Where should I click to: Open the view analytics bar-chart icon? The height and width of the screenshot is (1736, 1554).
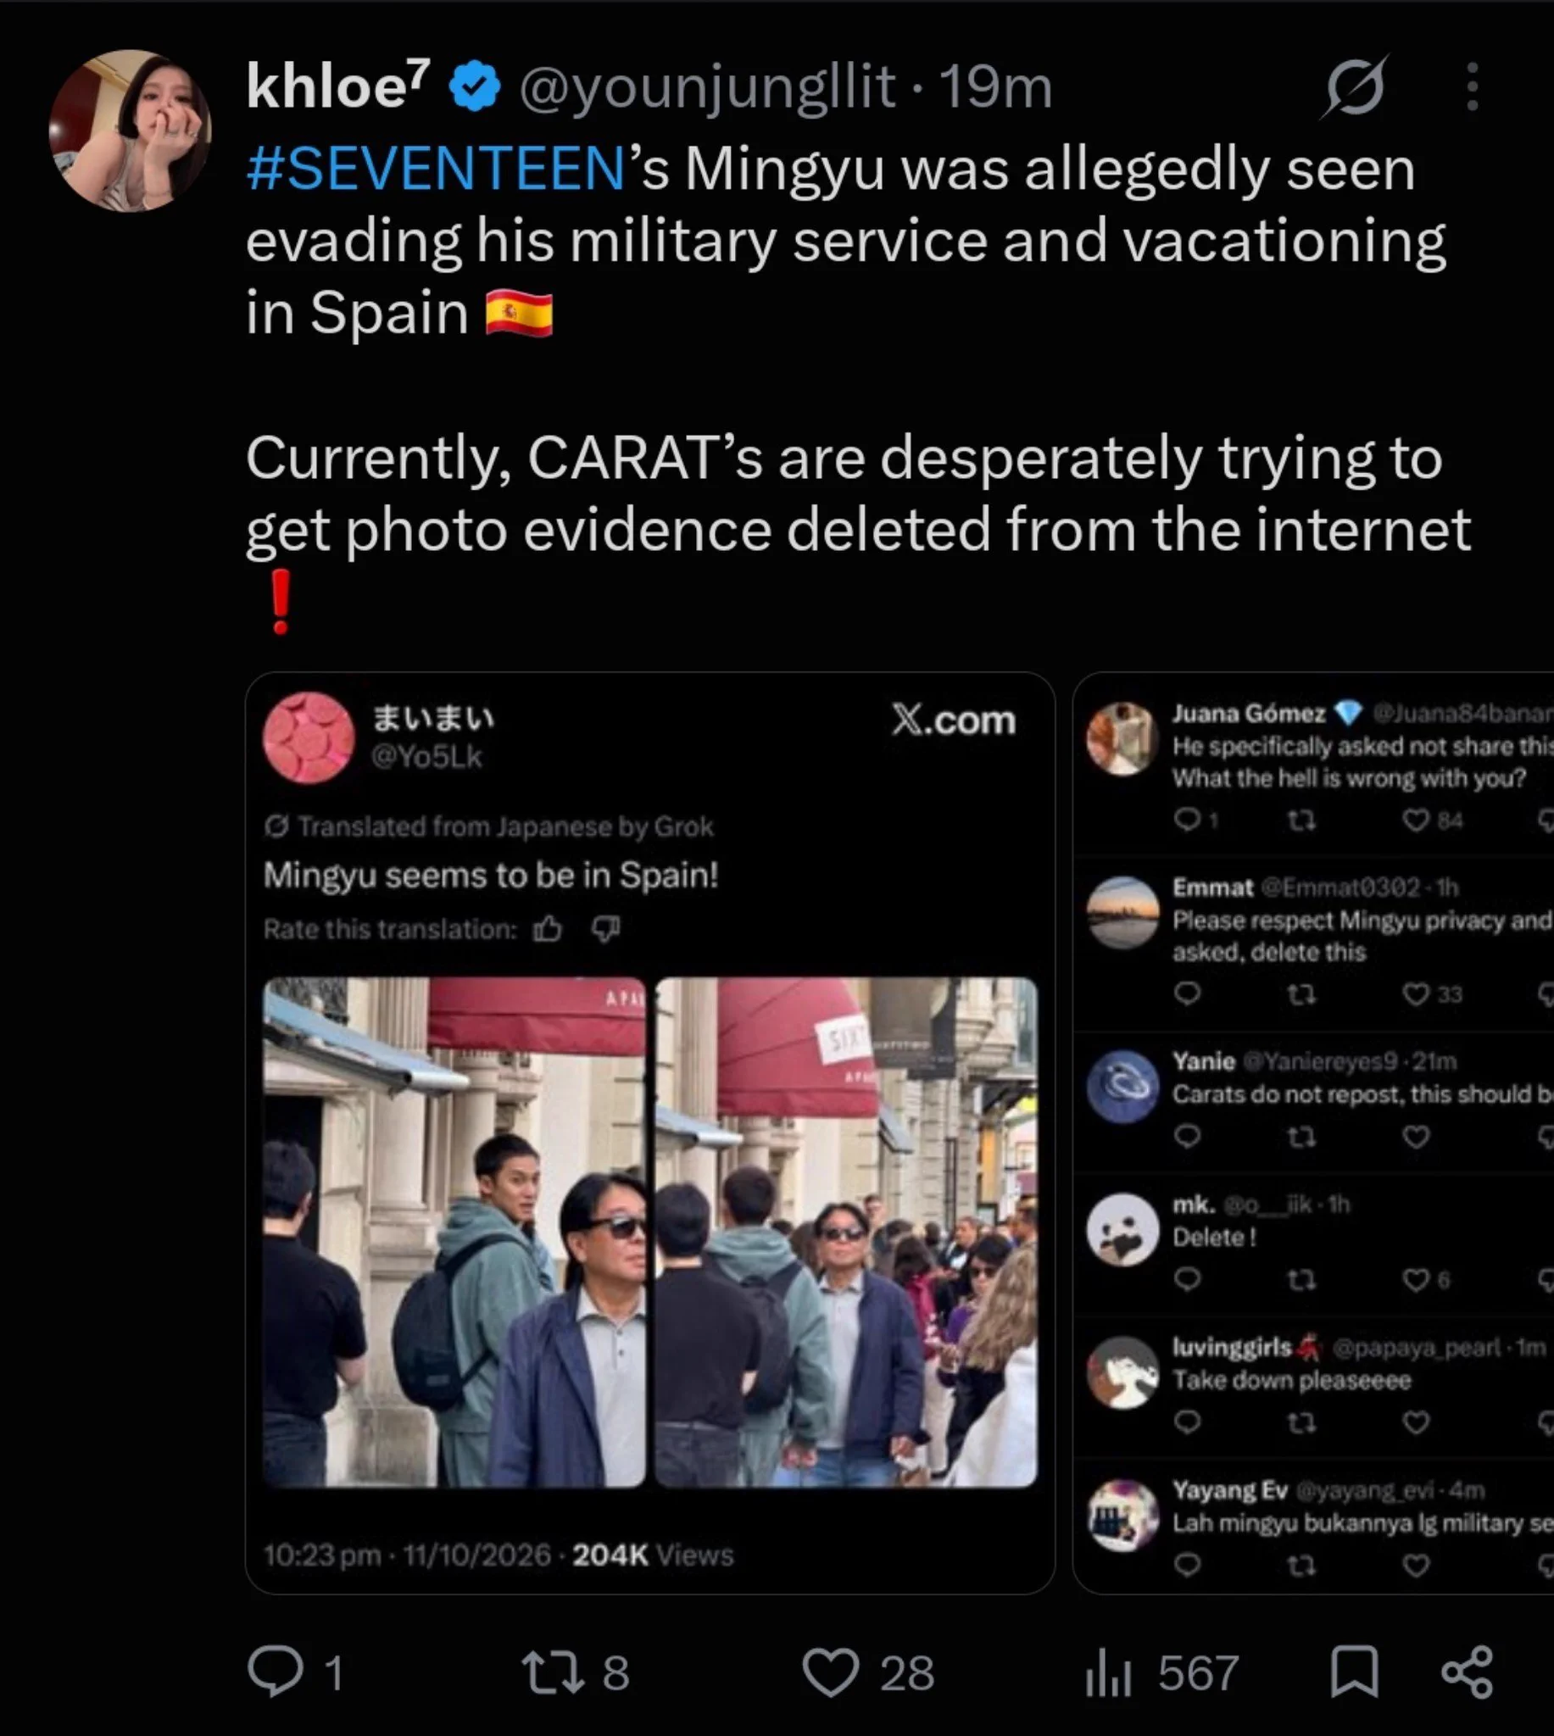(x=1108, y=1672)
